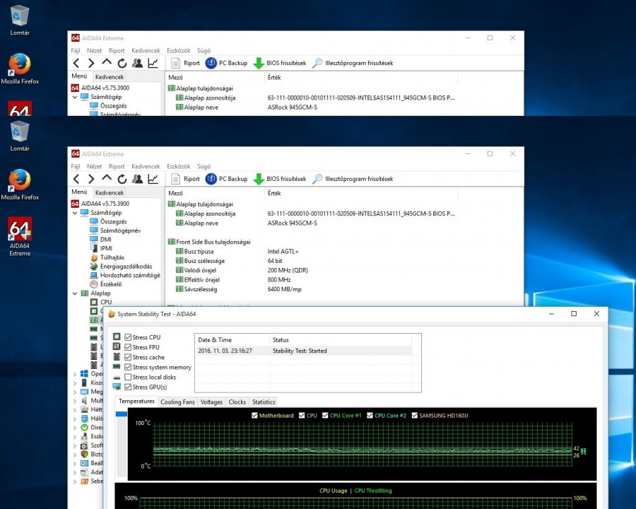The height and width of the screenshot is (509, 636).
Task: Click the user icon in the lower AIDA64 toolbar
Action: [138, 179]
